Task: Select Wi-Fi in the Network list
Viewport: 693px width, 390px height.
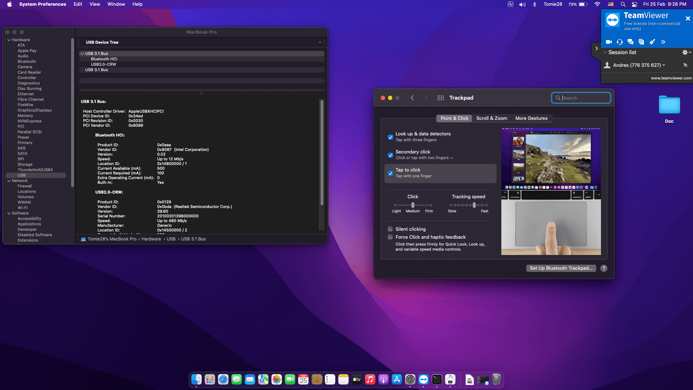Action: (x=23, y=208)
